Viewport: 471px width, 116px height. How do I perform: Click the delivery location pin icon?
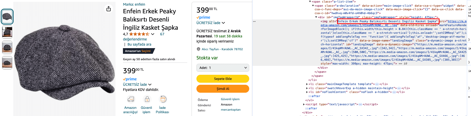(x=198, y=49)
